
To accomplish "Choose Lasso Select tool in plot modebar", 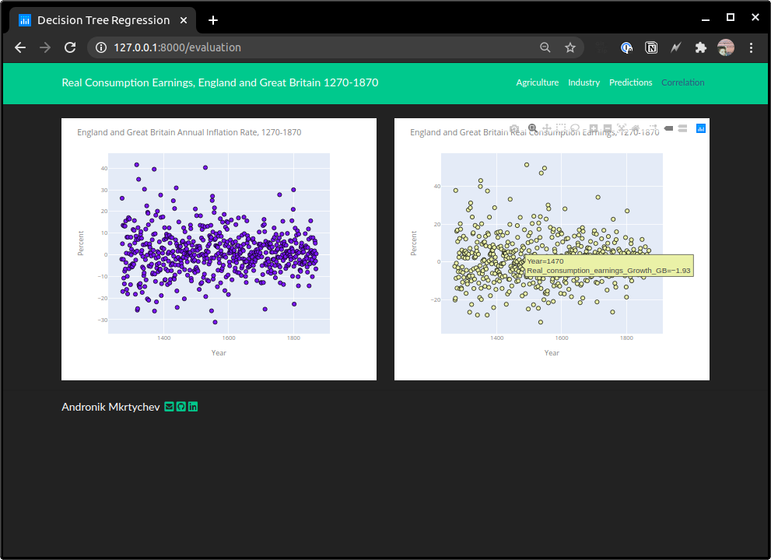I will tap(575, 128).
